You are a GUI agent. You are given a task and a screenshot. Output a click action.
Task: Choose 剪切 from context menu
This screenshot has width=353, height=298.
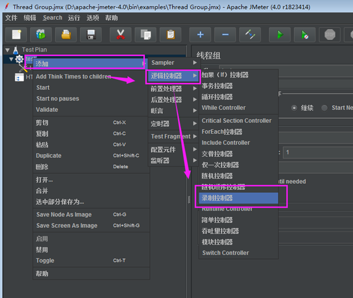pyautogui.click(x=92, y=123)
